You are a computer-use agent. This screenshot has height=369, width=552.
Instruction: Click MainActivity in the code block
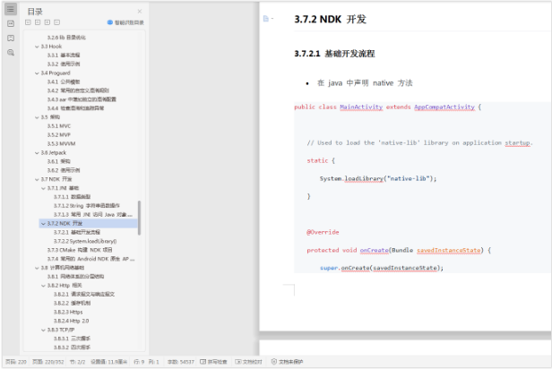click(361, 107)
